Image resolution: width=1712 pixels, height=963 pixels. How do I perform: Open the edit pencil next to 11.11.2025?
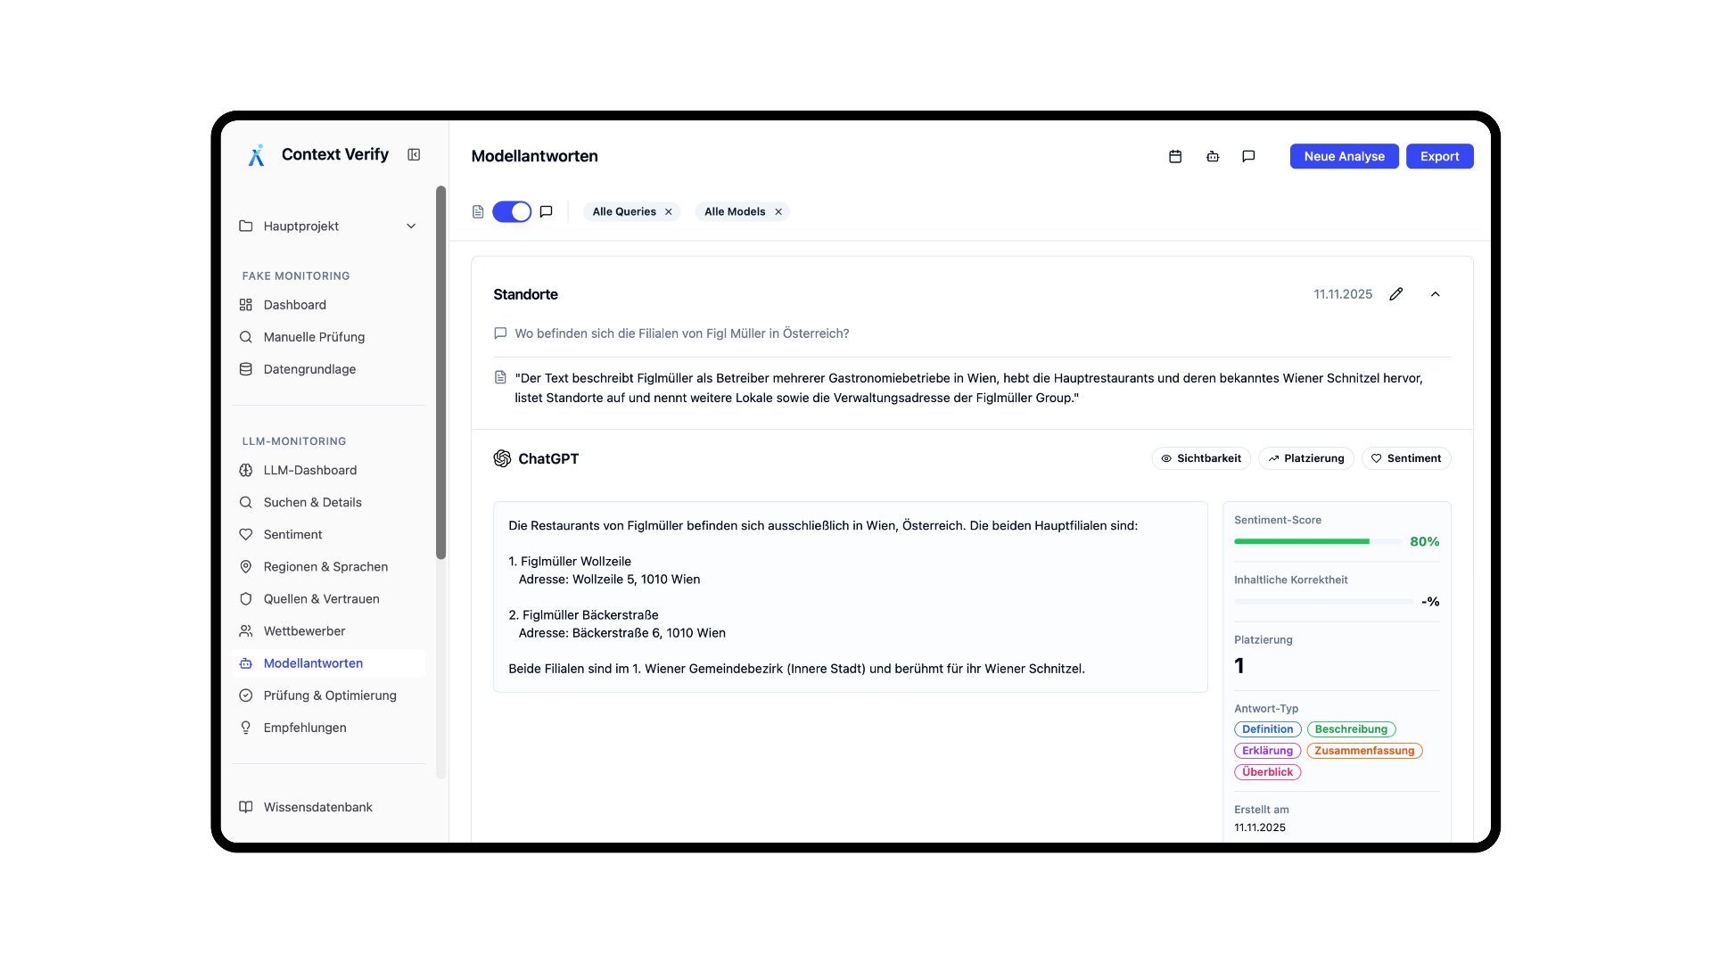point(1396,294)
